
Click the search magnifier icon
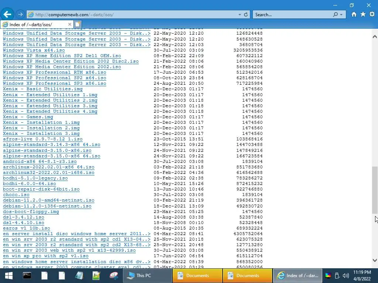pos(335,14)
